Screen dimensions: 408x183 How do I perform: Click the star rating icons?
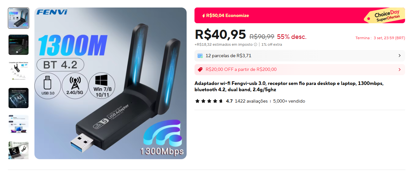click(x=209, y=101)
